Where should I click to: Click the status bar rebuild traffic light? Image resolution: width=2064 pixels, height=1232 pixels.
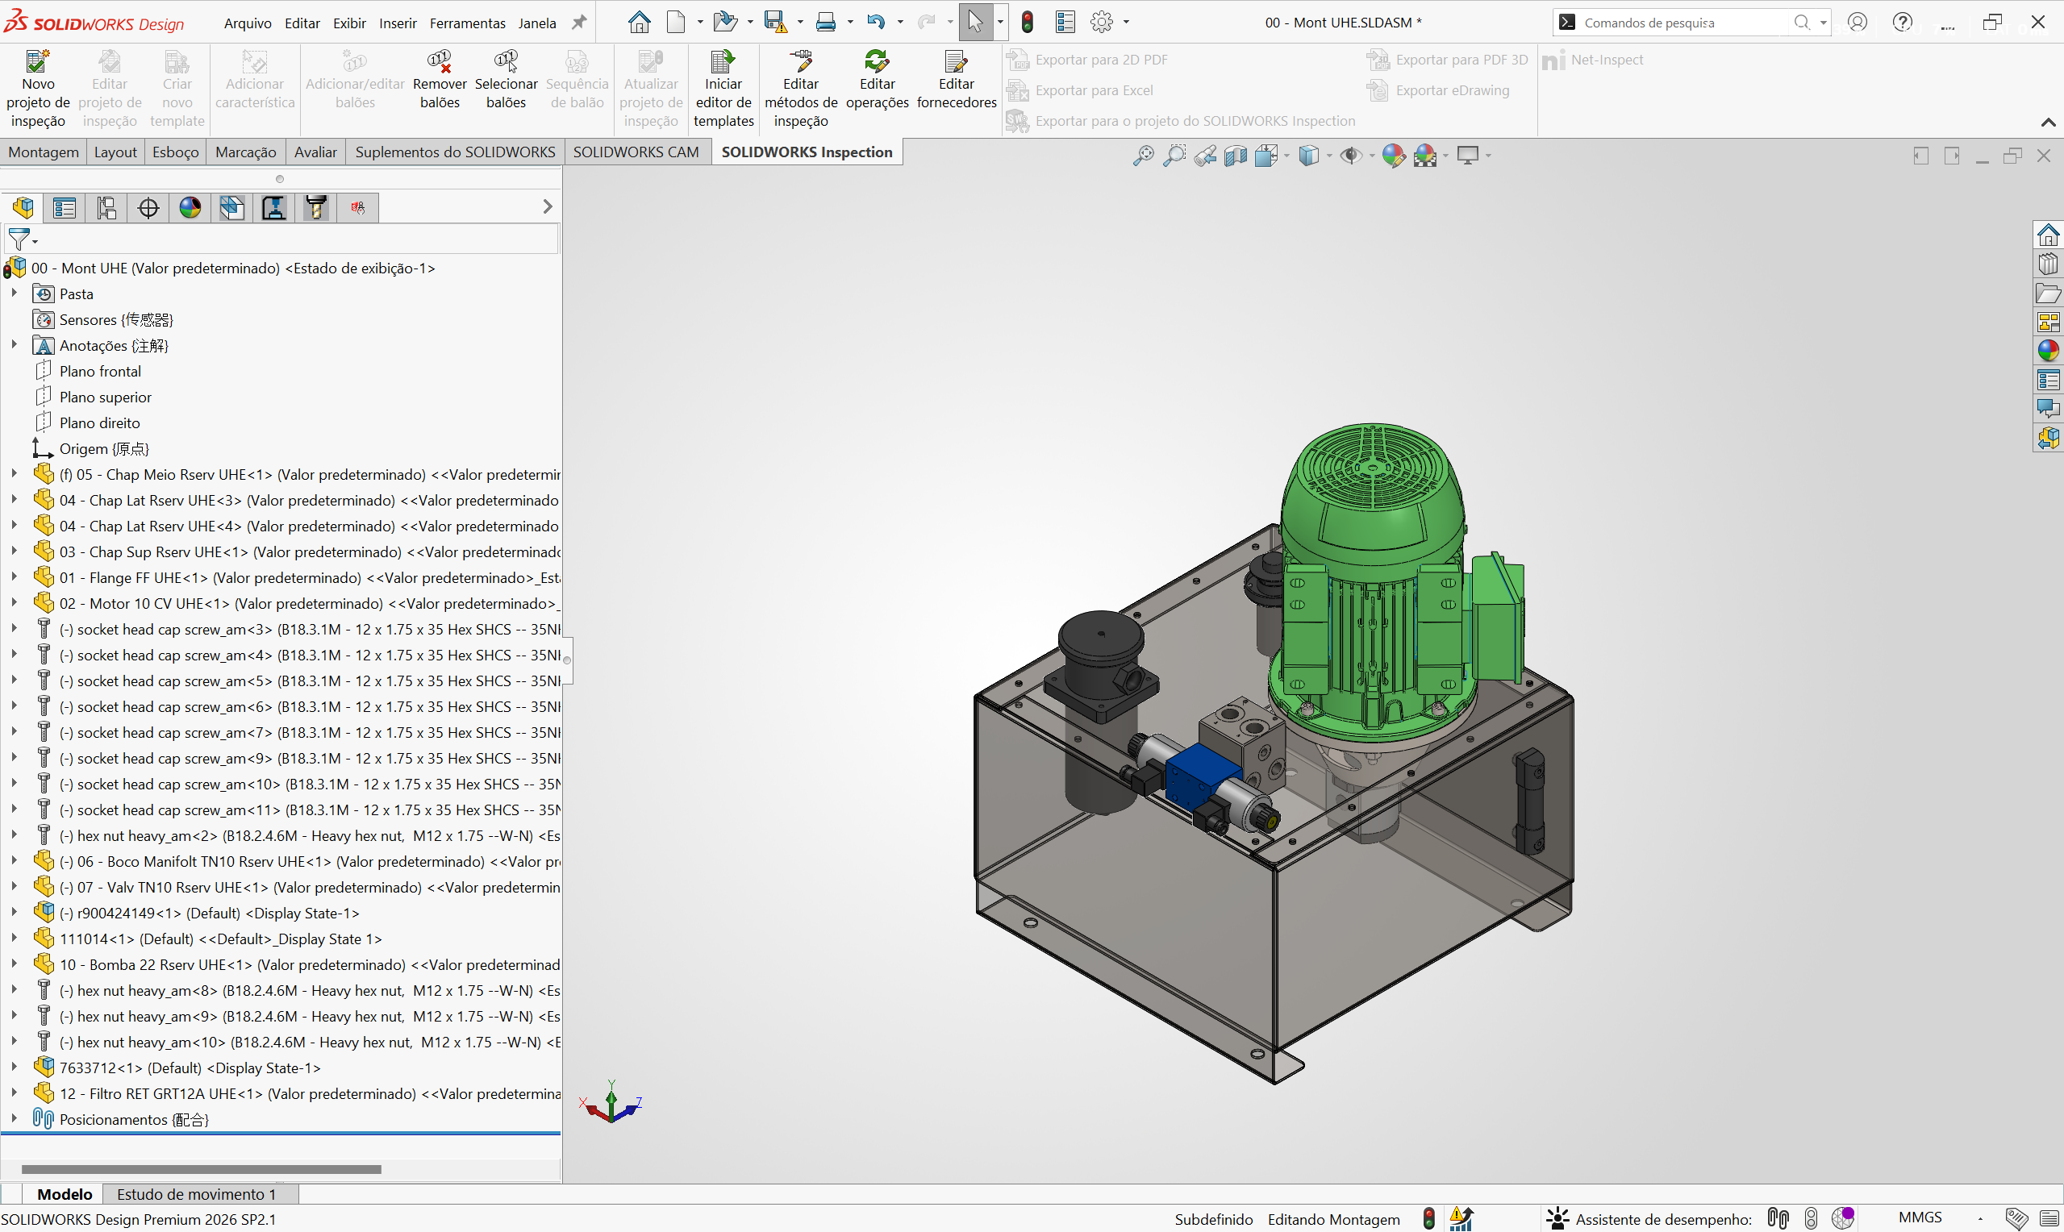[x=1429, y=1219]
